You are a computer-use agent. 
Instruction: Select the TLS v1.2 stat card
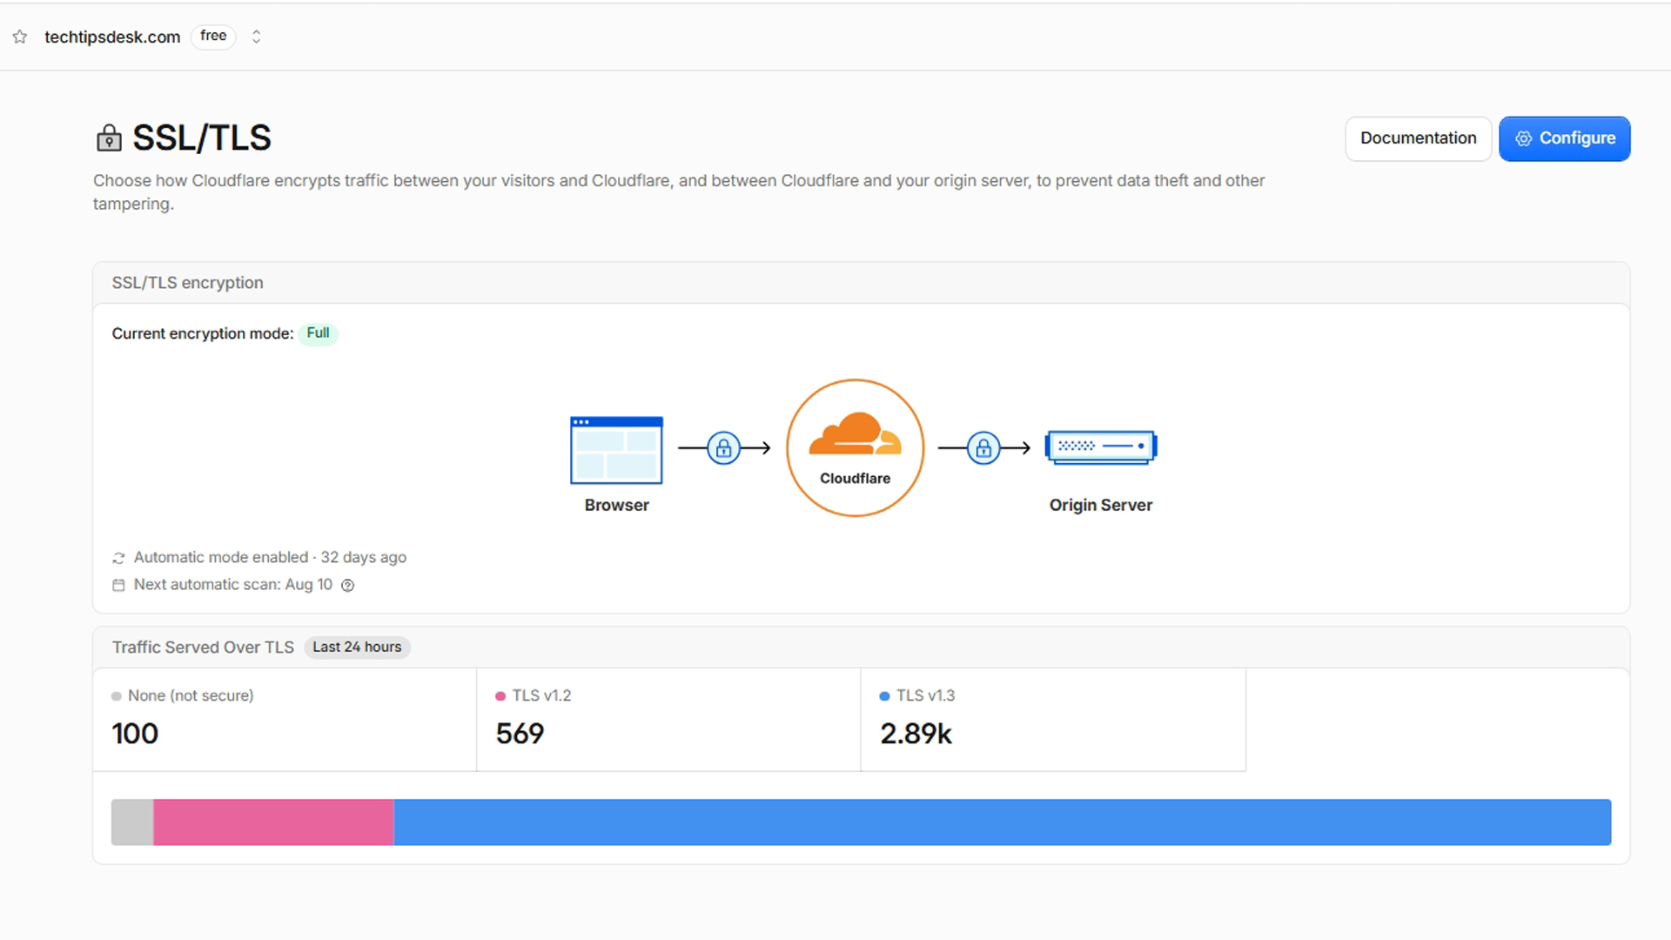[x=668, y=720]
